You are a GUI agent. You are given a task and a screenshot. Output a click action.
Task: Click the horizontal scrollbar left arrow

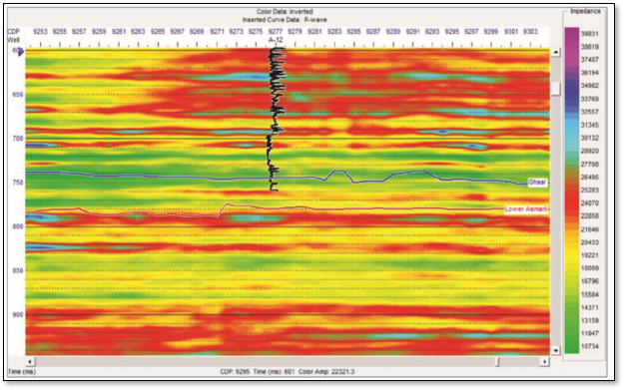point(30,361)
